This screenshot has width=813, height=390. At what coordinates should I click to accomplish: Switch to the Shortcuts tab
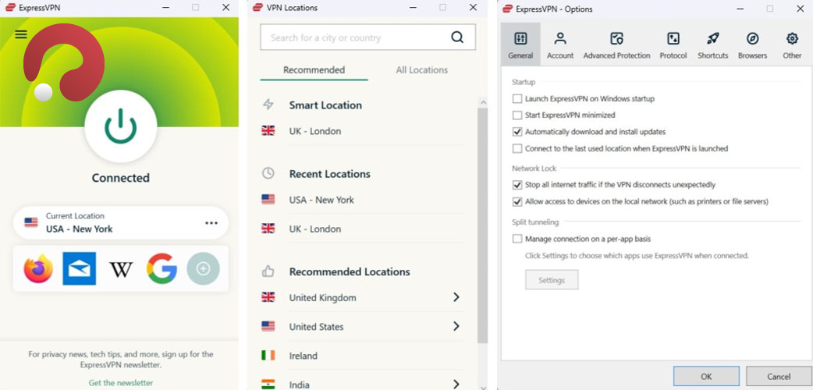(713, 44)
